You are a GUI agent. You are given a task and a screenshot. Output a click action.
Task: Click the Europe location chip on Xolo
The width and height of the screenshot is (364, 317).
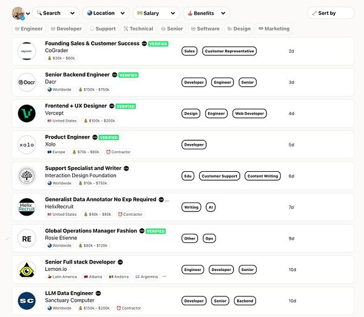[56, 152]
